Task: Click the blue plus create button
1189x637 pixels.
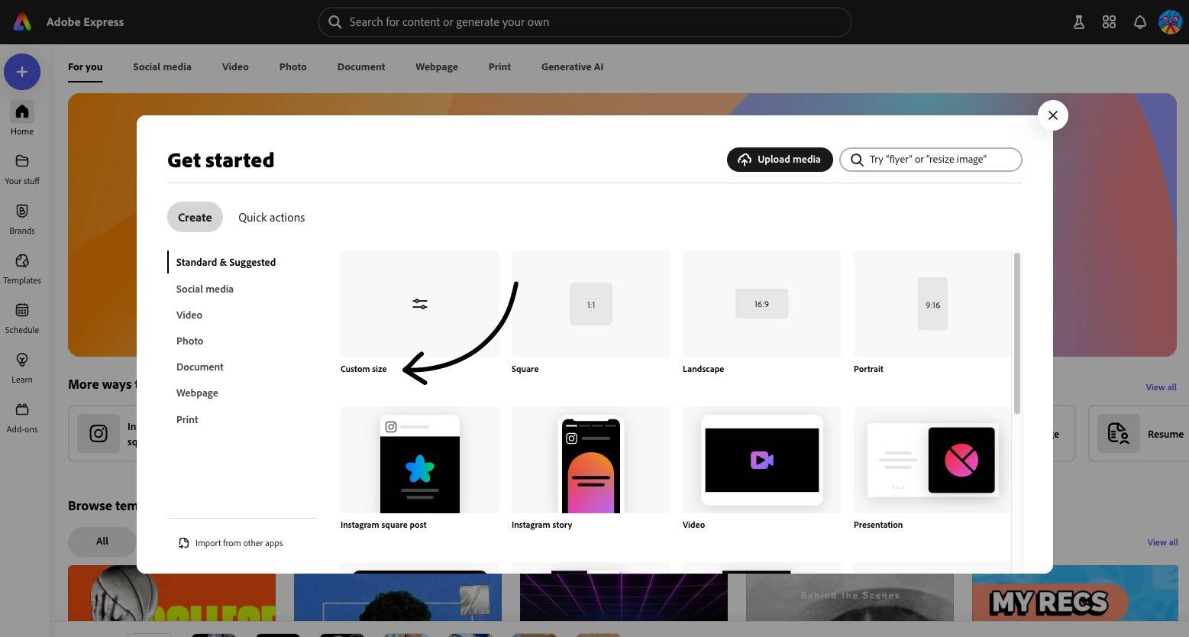Action: tap(22, 72)
